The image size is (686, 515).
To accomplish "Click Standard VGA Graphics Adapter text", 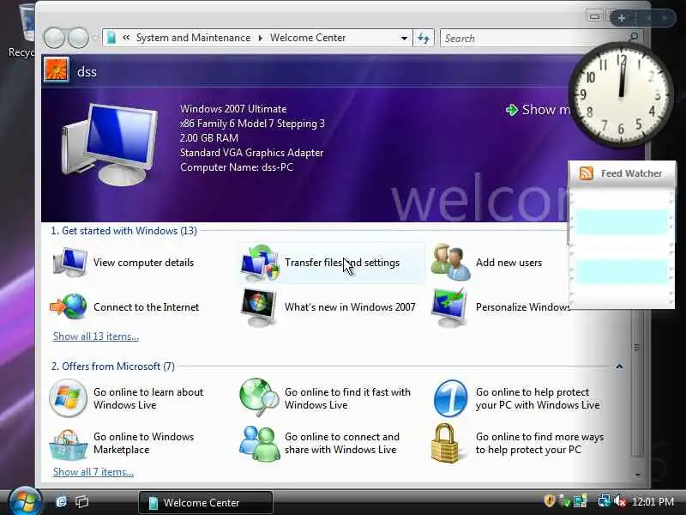I will click(x=251, y=153).
